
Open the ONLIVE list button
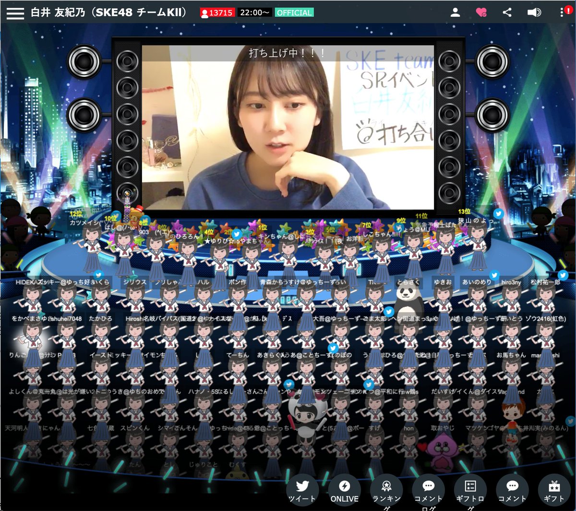(344, 490)
